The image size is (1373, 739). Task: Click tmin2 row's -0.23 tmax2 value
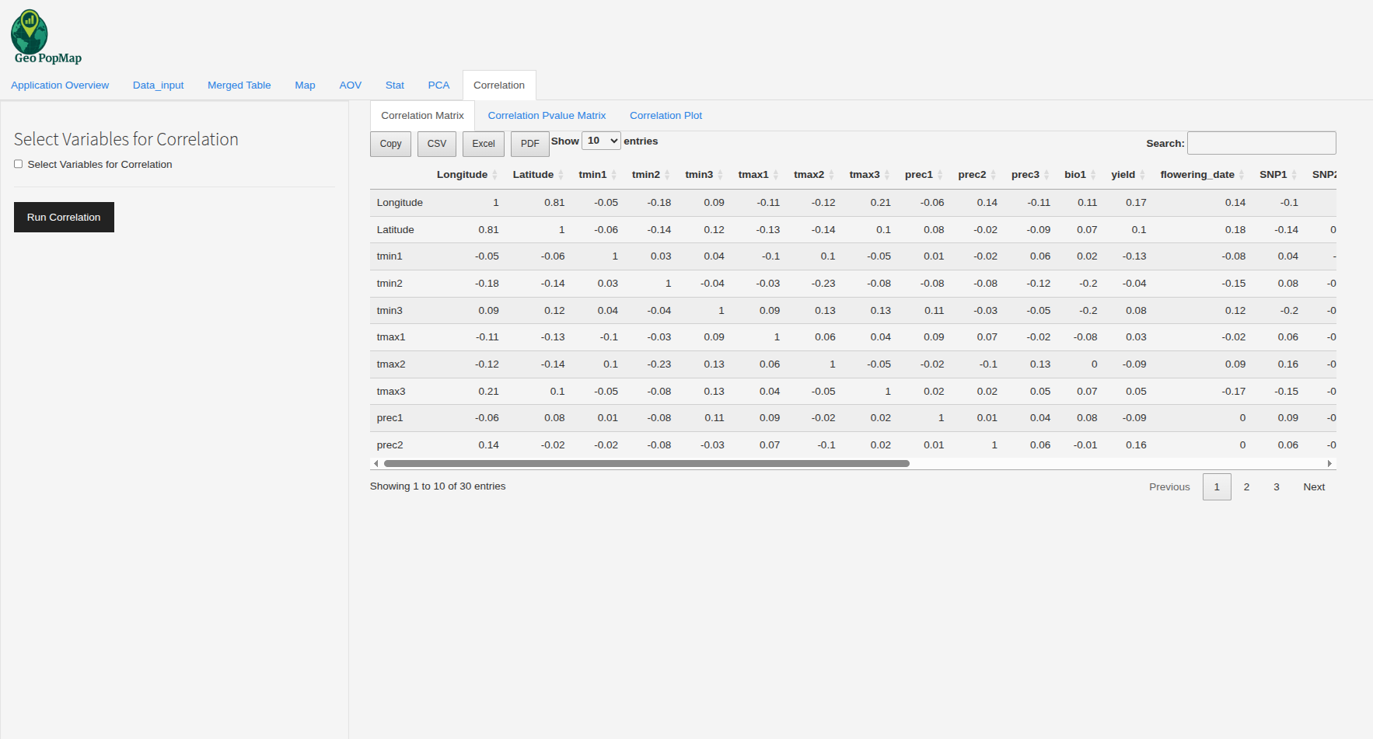click(823, 284)
